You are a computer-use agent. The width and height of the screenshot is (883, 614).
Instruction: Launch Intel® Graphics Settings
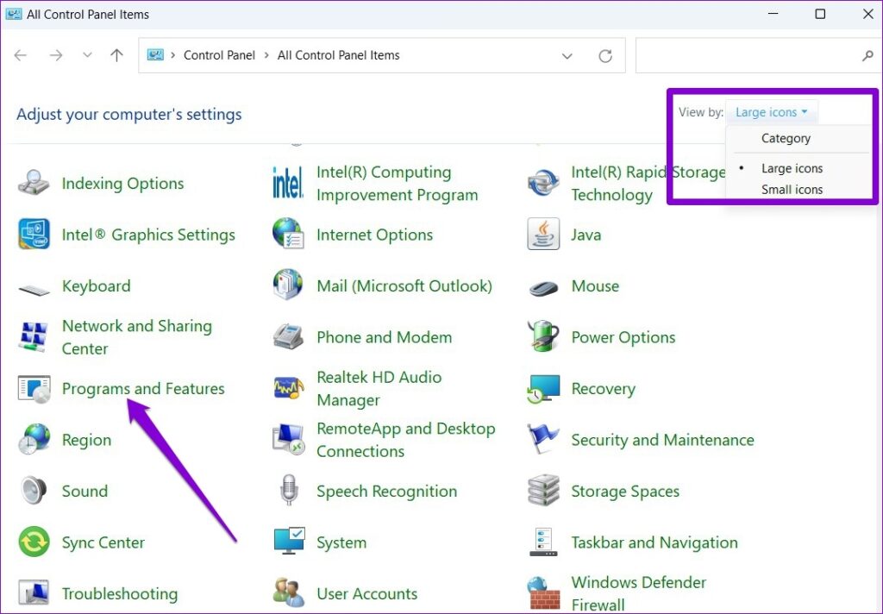tap(147, 235)
